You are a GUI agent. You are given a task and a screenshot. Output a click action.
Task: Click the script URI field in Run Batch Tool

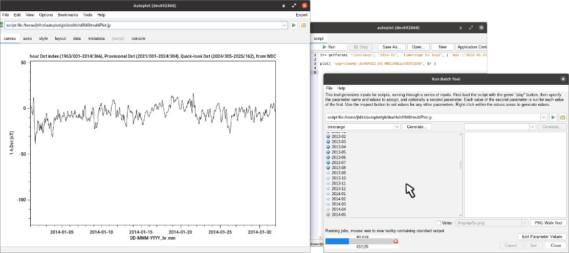[x=433, y=117]
